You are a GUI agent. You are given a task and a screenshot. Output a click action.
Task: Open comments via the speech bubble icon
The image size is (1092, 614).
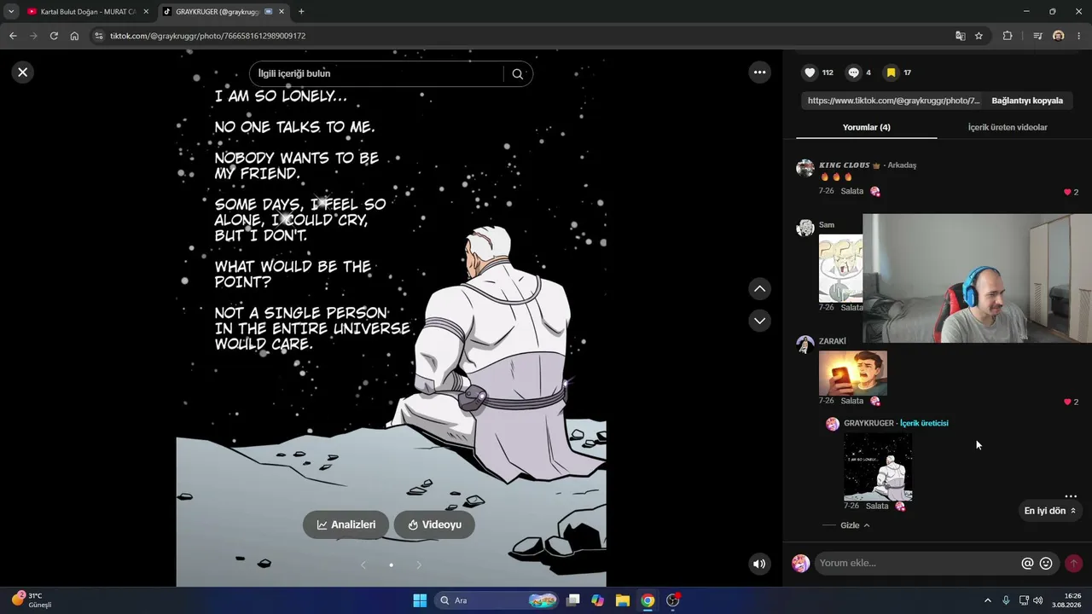point(853,72)
